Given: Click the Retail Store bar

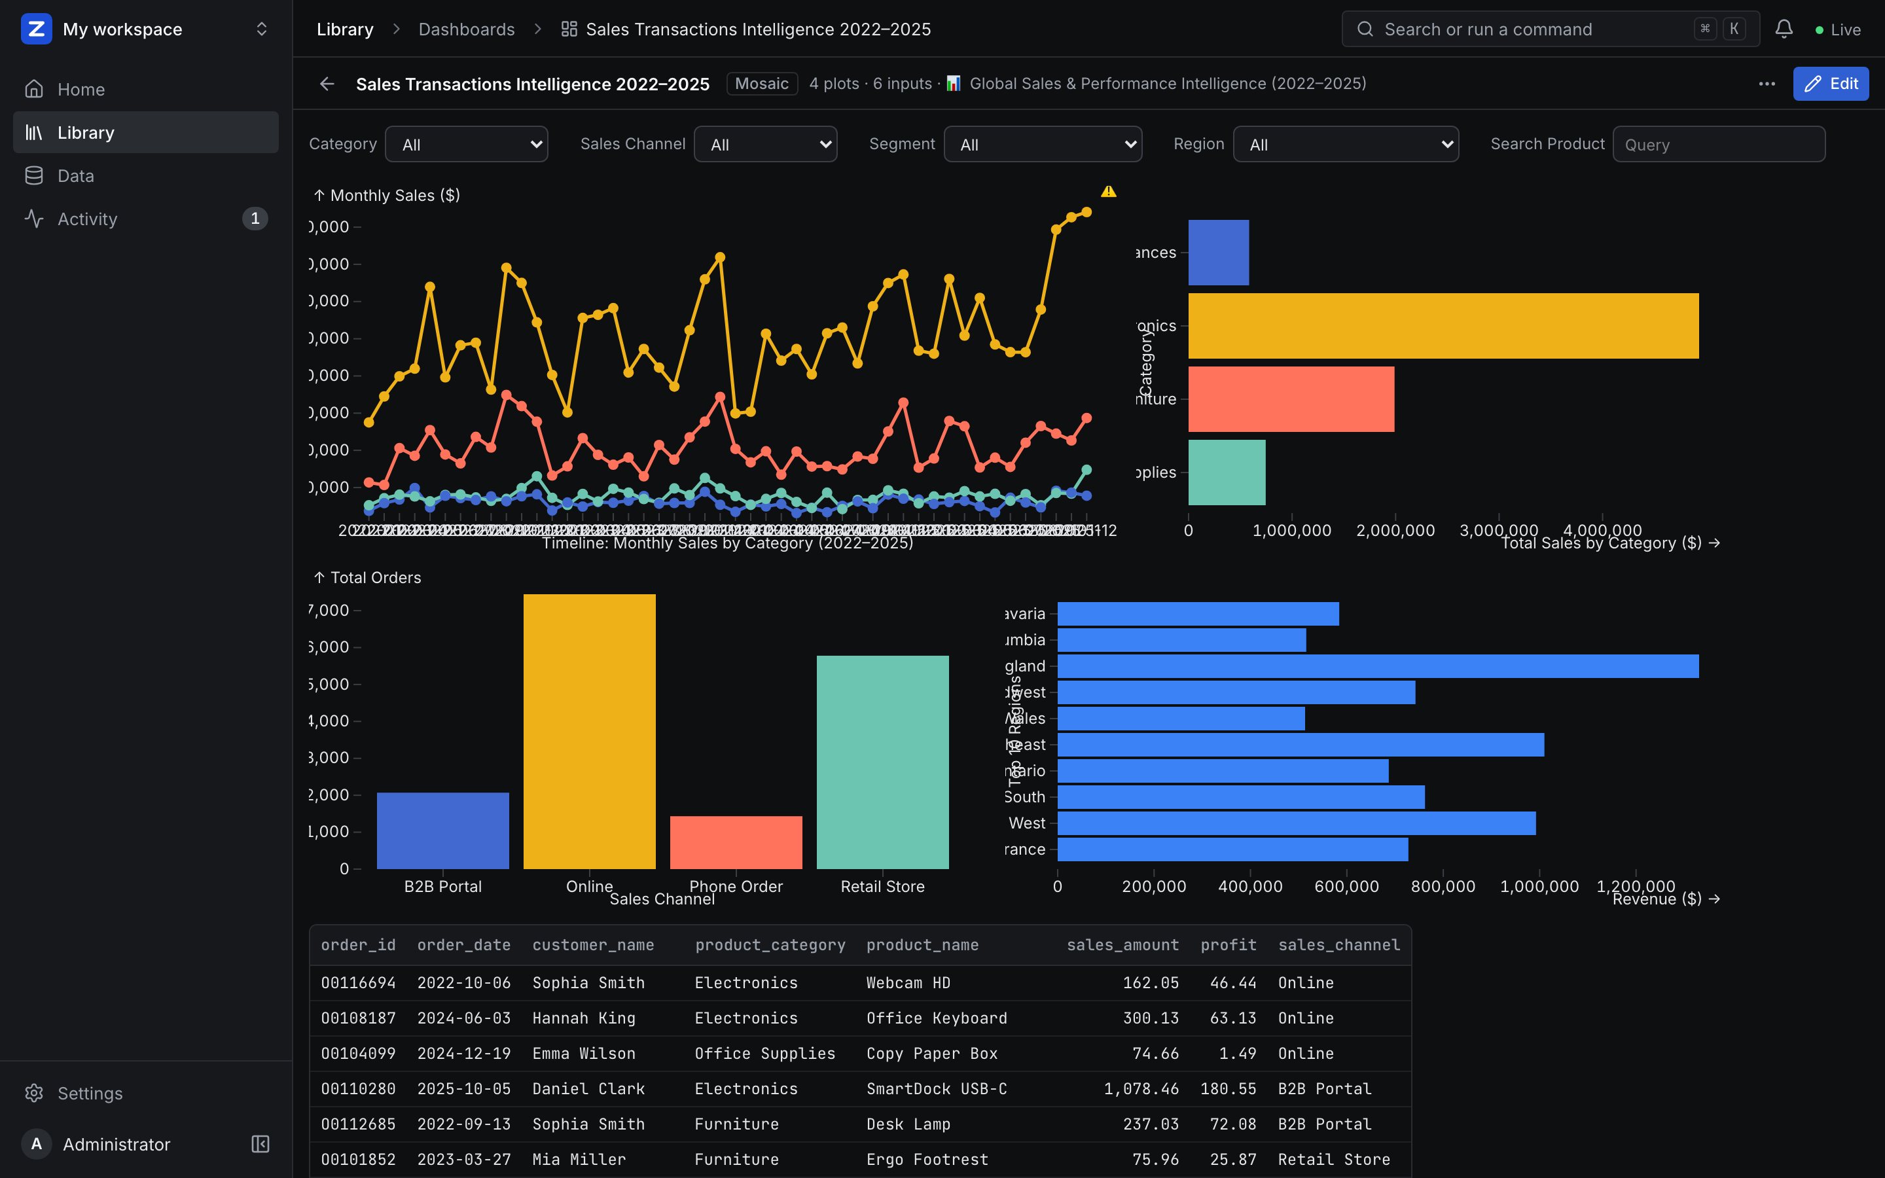Looking at the screenshot, I should coord(882,762).
